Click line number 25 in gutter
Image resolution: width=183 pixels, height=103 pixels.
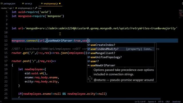[x=6, y=94]
